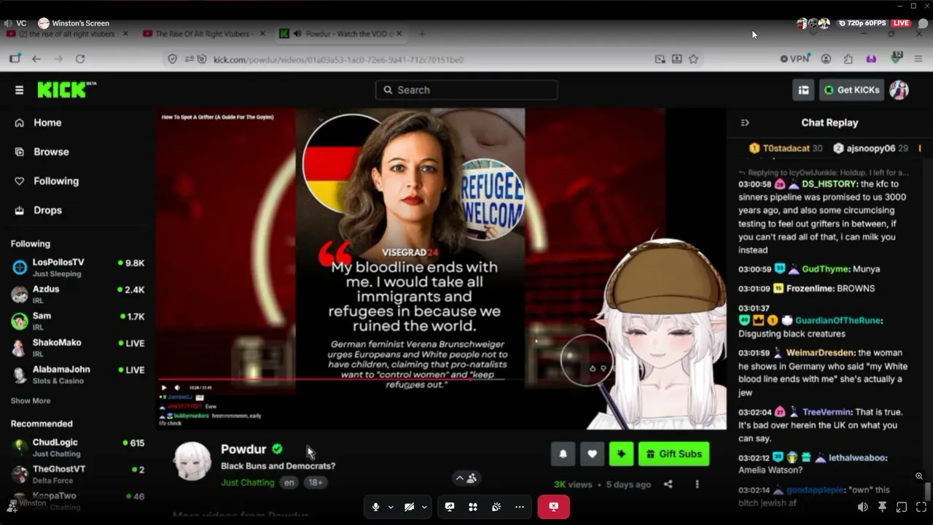
Task: Open the shop icon beside Get KICKs
Action: click(803, 90)
